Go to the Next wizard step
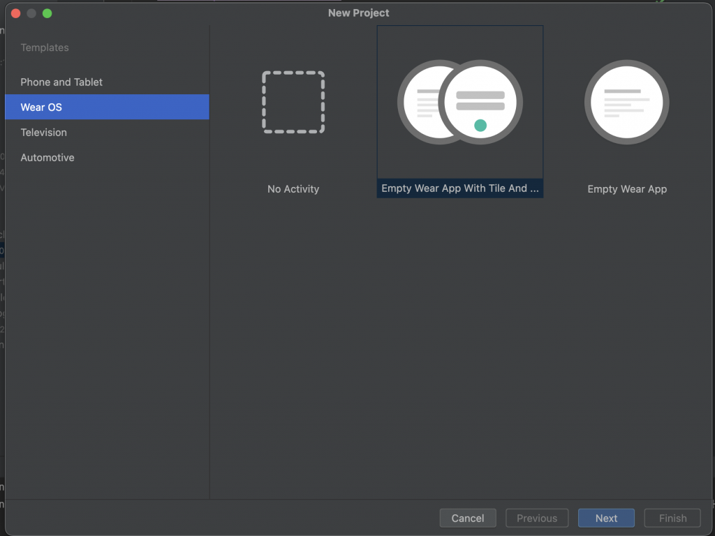 (606, 518)
